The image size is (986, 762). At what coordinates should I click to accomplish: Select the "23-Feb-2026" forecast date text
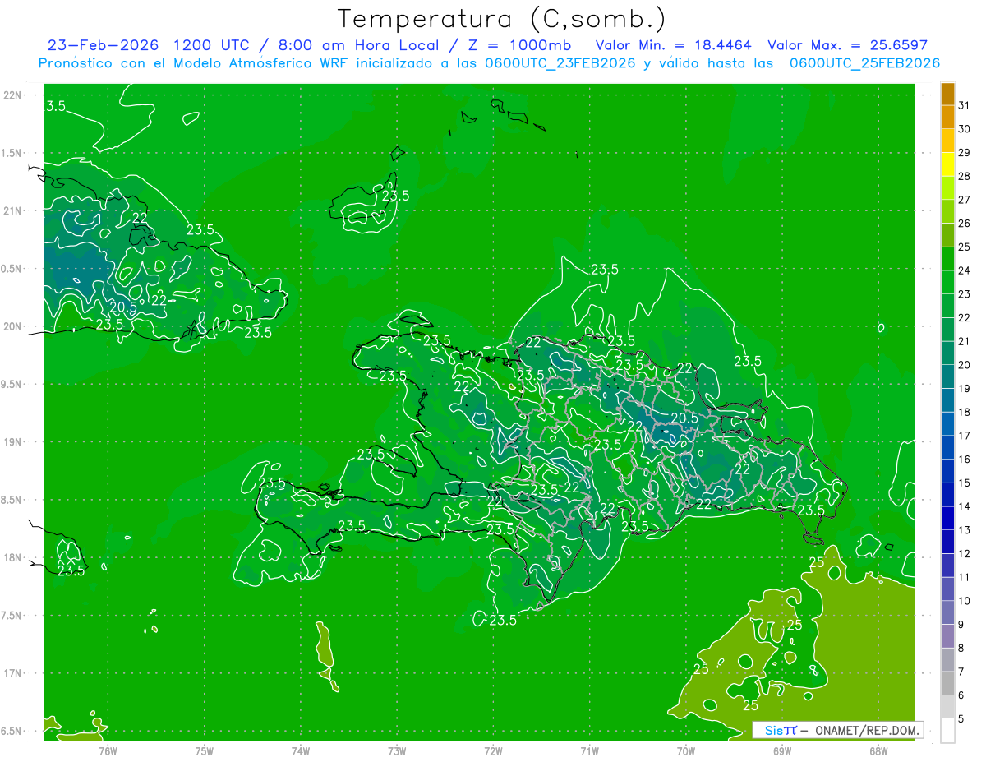click(104, 44)
